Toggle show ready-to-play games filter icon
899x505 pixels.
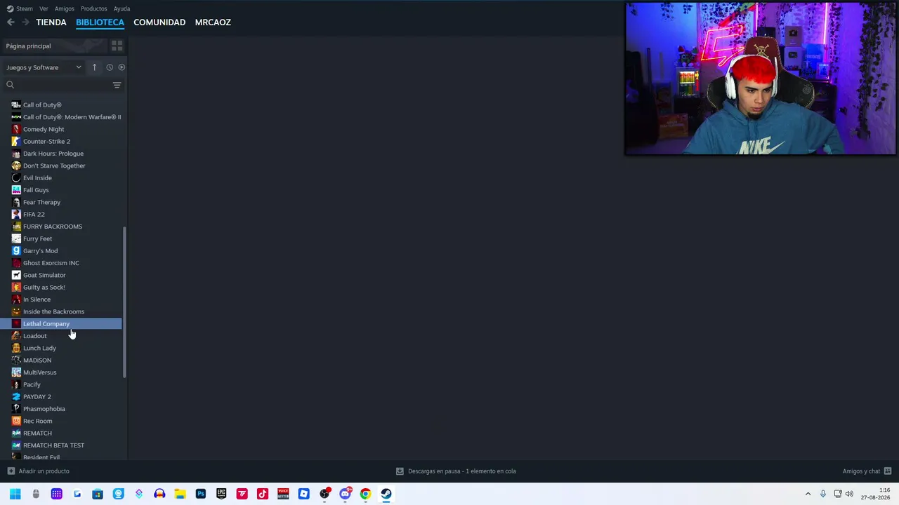click(x=122, y=67)
